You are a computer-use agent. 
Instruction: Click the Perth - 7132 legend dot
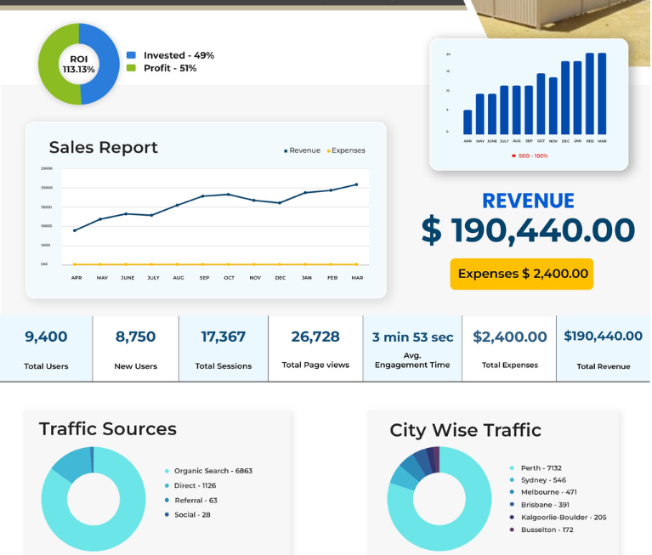point(512,468)
